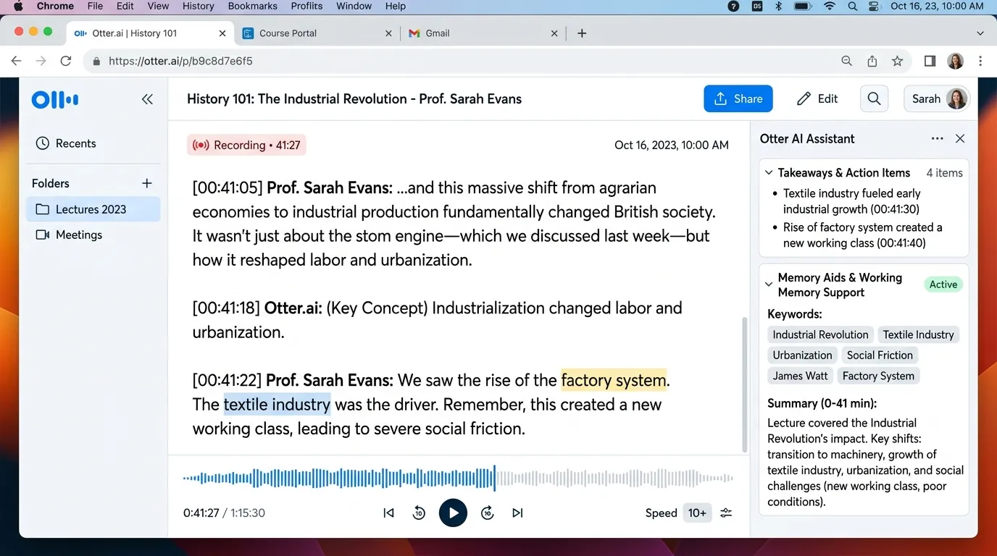Screen dimensions: 997x556
Task: Open Chrome tab search chevron
Action: pyautogui.click(x=980, y=33)
